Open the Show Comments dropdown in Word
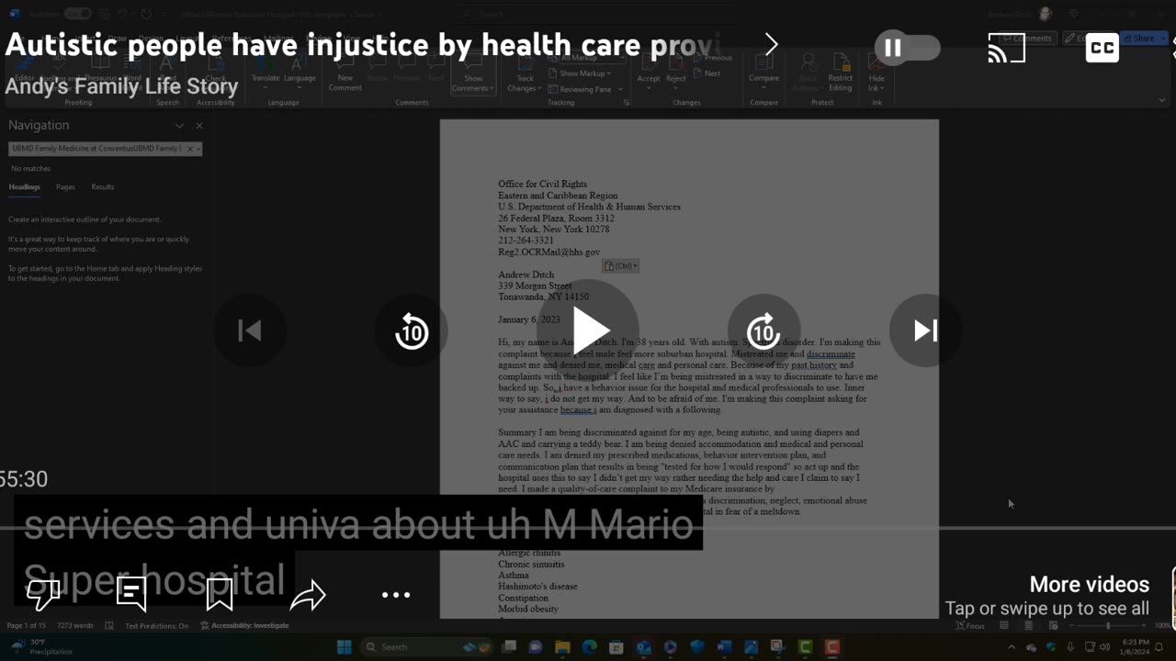1176x661 pixels. [x=473, y=73]
